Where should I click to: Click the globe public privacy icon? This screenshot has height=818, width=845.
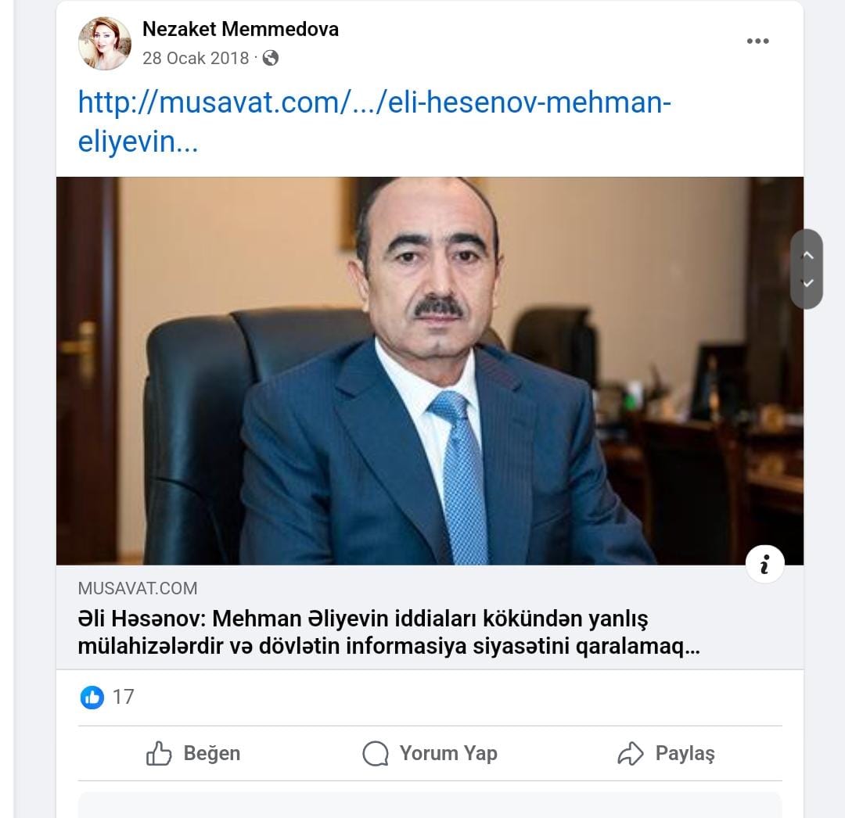pos(271,58)
